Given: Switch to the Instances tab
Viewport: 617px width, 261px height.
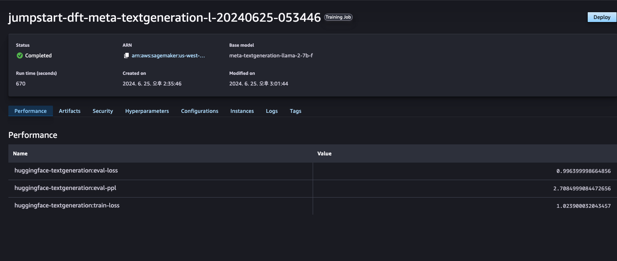Looking at the screenshot, I should click(x=242, y=111).
